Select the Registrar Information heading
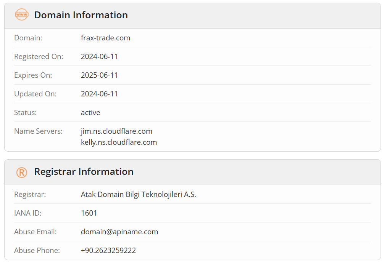Image resolution: width=384 pixels, height=264 pixels. [x=84, y=171]
